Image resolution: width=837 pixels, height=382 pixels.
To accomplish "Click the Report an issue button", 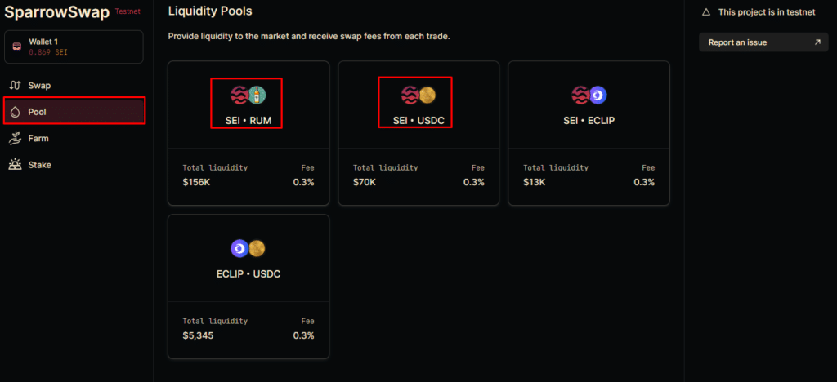I will pos(763,42).
